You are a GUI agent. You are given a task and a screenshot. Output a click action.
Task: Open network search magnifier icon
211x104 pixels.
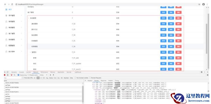click(x=15, y=75)
